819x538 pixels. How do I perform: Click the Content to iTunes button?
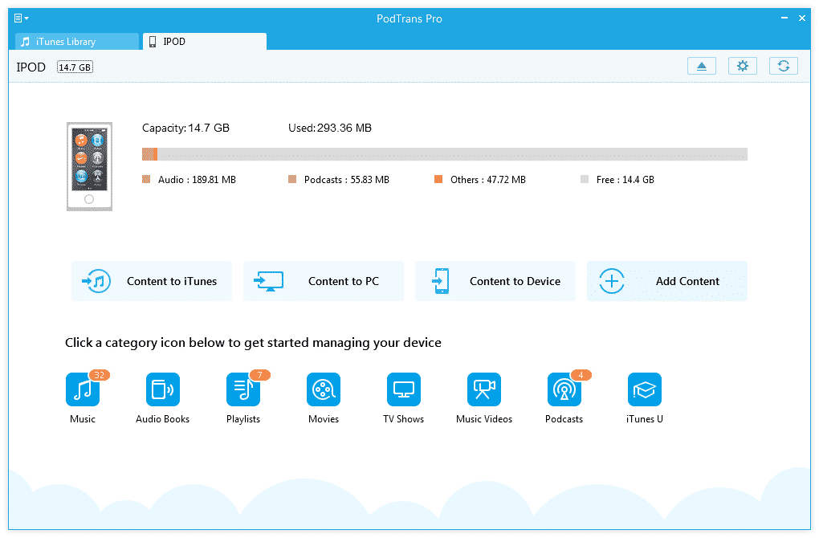click(152, 281)
